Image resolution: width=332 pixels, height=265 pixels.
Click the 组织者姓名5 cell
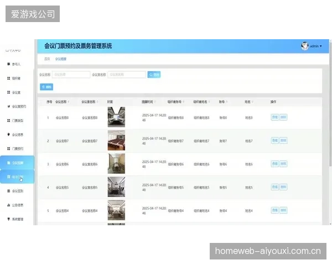(x=201, y=188)
